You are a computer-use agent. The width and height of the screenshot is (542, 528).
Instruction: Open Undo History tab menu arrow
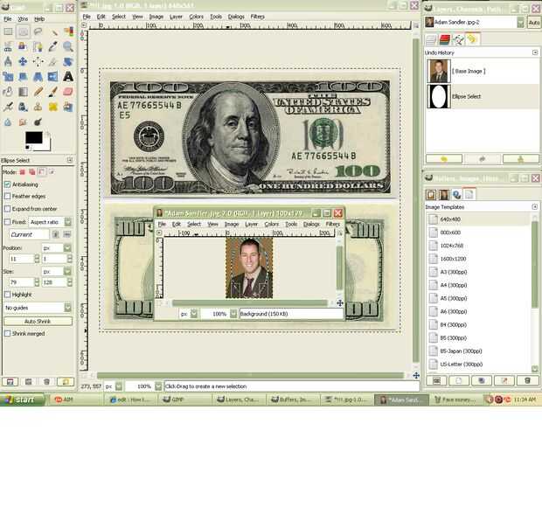point(535,52)
